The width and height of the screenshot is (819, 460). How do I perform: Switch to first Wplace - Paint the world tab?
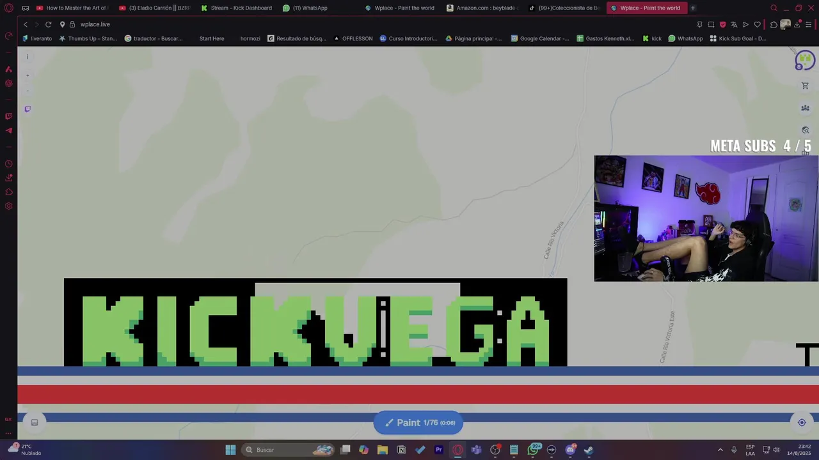399,8
